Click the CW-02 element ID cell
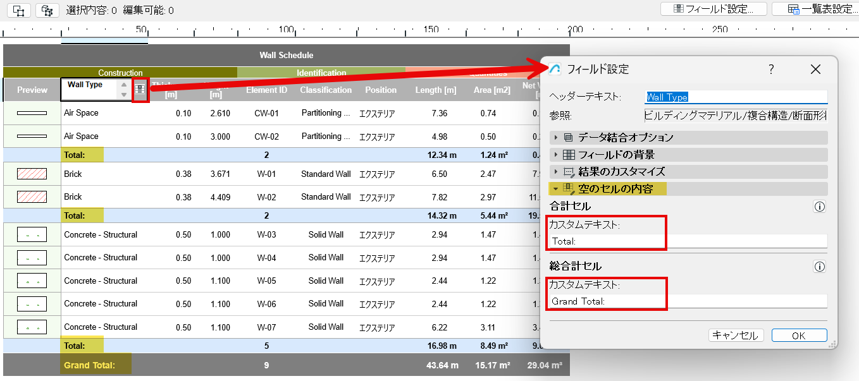The width and height of the screenshot is (859, 381). [x=266, y=136]
